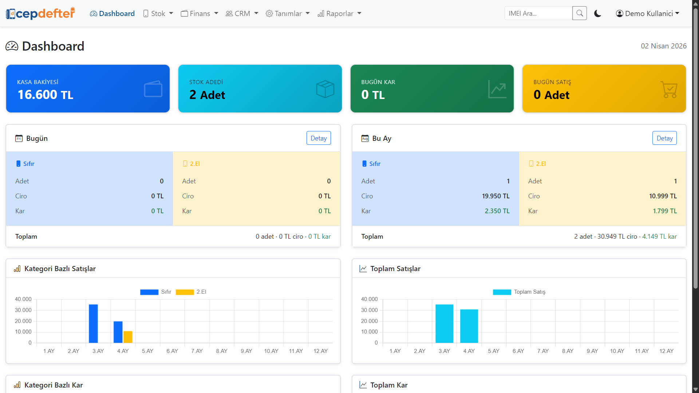
Task: Click Toplam Satış legend color swatch
Action: (x=502, y=292)
